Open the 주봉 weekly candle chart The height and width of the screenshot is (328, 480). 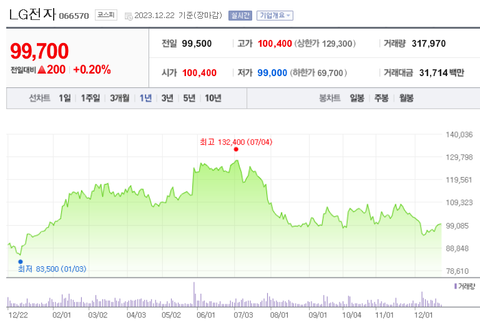point(381,98)
